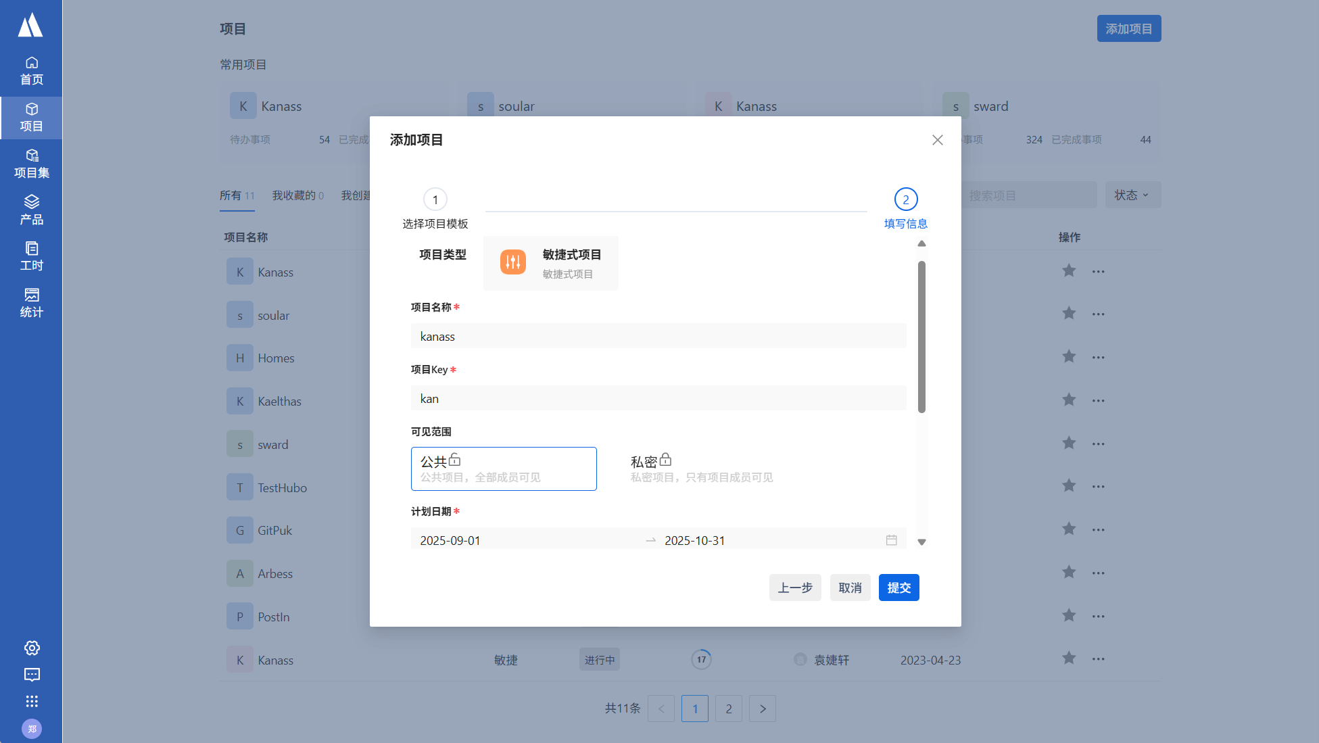Switch to the 我收藏的 tab
Viewport: 1319px width, 743px height.
coord(297,195)
